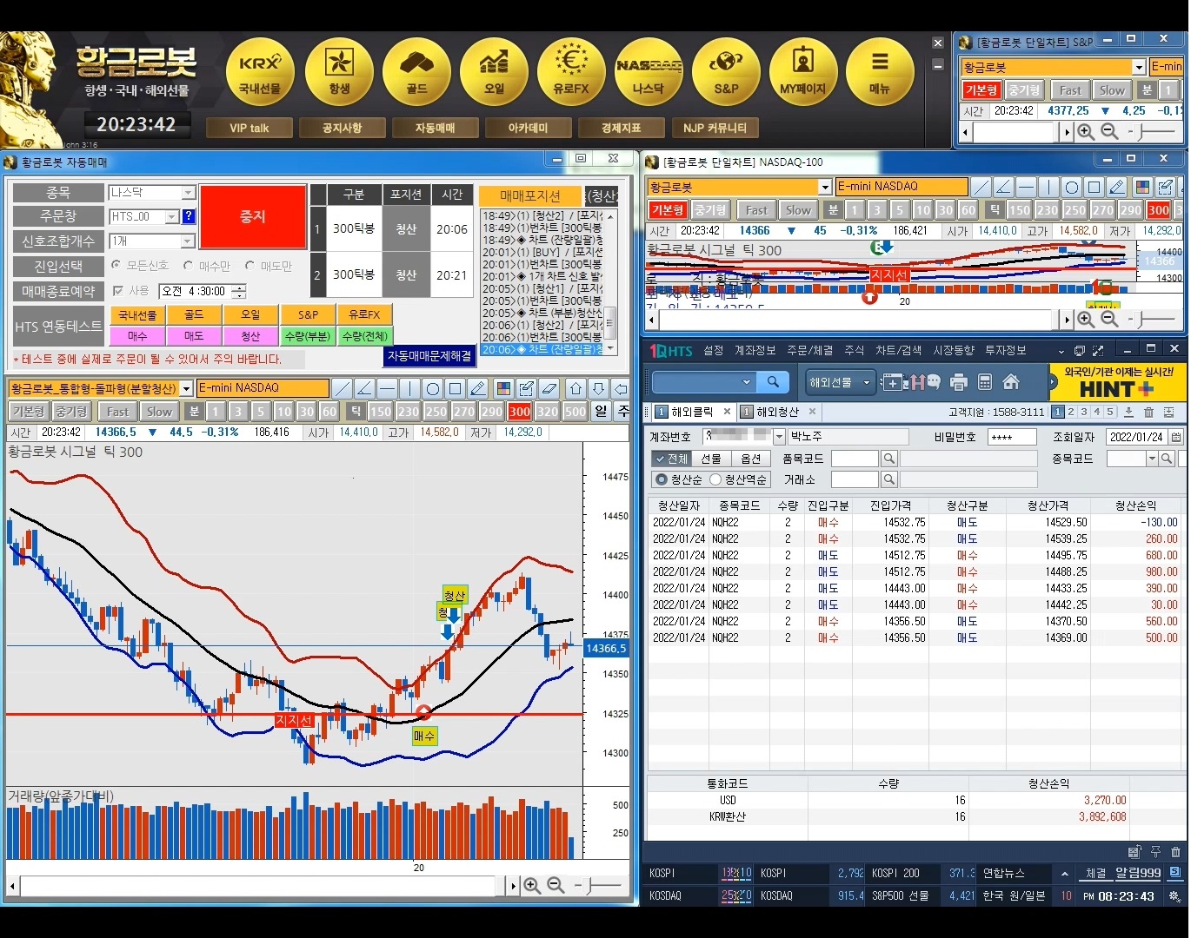This screenshot has height=938, width=1191.
Task: Click the printer icon in 1Q HTS toolbar
Action: point(959,382)
